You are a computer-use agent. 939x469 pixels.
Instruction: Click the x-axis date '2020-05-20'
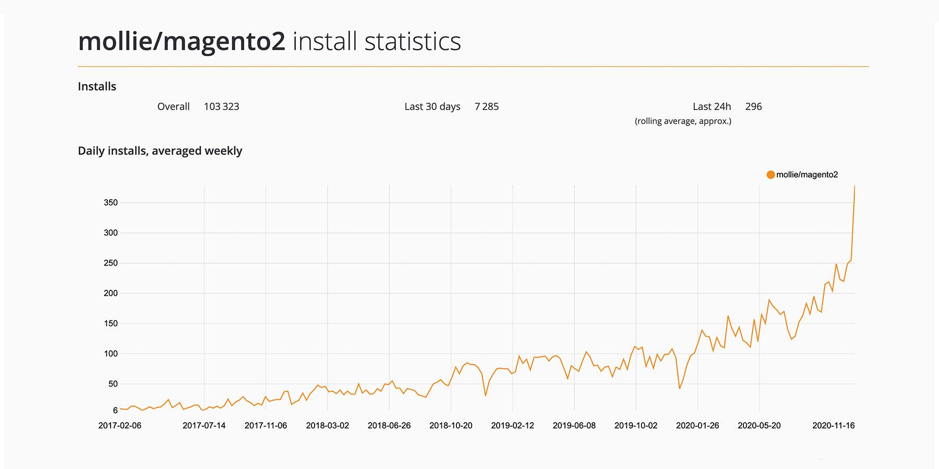click(x=759, y=426)
